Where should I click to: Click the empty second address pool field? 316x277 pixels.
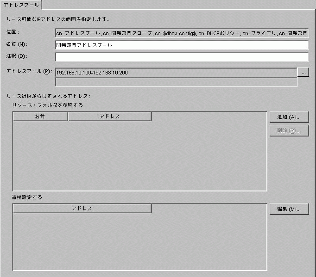[x=176, y=82]
